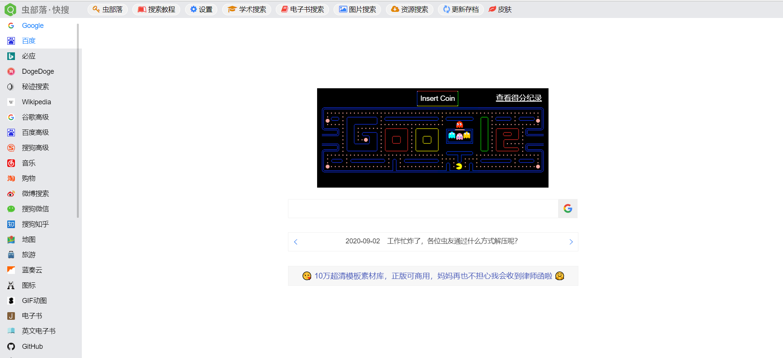
Task: Click the GIF动图 Giphy icon
Action: (11, 301)
